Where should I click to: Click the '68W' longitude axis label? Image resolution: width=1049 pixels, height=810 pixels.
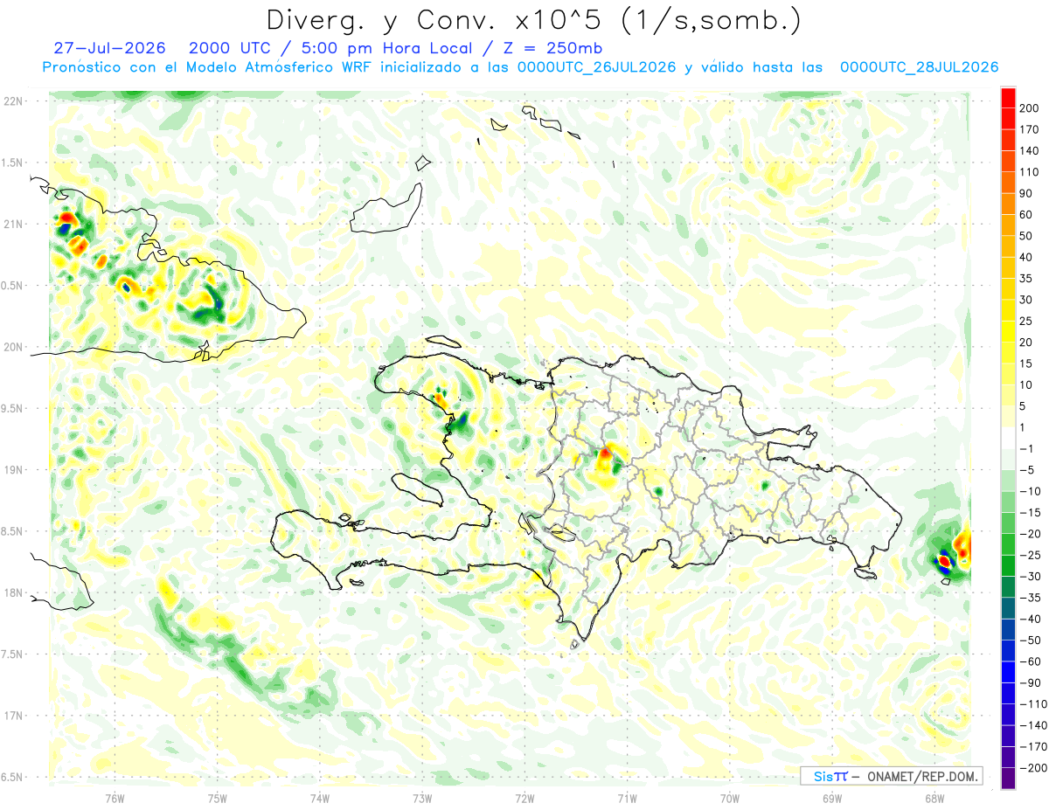(x=934, y=798)
